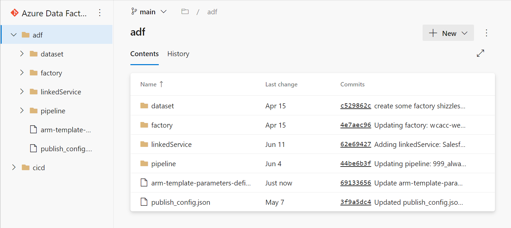Open the New dropdown menu
The image size is (511, 228).
tap(448, 33)
